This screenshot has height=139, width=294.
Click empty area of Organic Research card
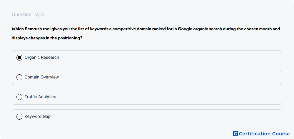click(169, 58)
